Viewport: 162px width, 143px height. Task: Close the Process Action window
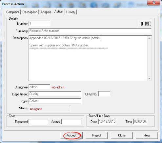[154, 3]
